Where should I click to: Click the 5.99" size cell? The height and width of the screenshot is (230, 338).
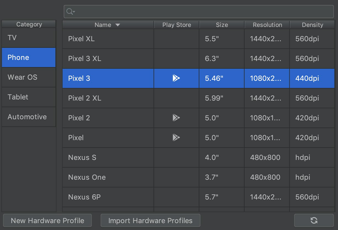pos(222,98)
